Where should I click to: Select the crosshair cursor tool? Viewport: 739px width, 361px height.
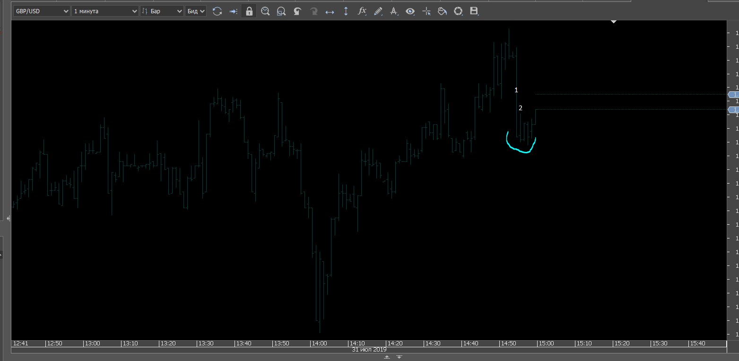[x=426, y=11]
